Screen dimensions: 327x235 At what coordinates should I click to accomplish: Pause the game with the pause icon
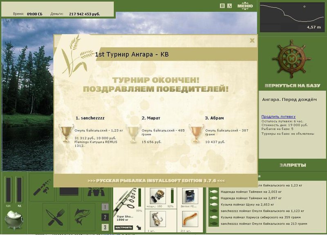[222, 6]
